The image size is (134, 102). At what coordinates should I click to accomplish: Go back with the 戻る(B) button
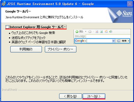click(x=71, y=96)
